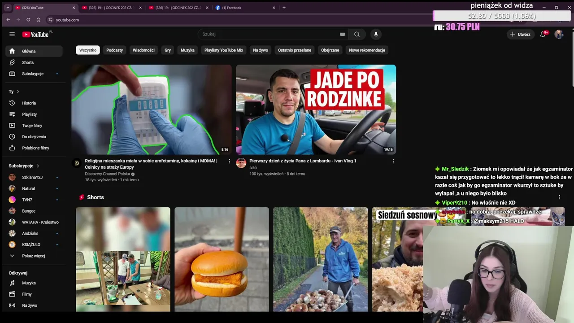
Task: Open more options for Ivan Vlog 1
Action: (x=394, y=161)
